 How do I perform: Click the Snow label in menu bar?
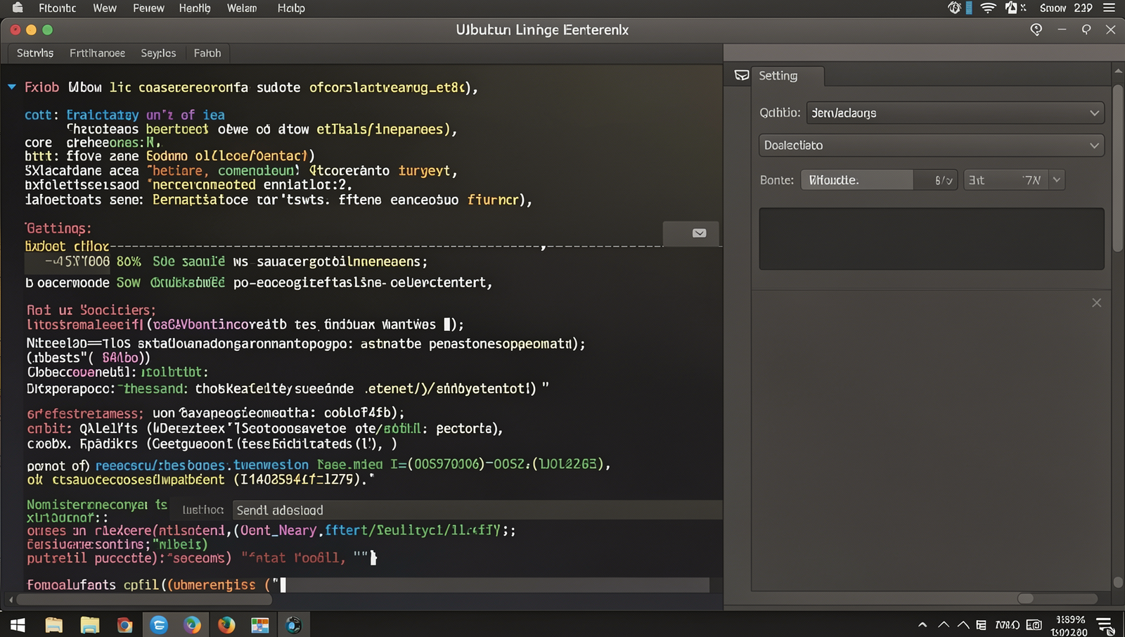pyautogui.click(x=1053, y=8)
